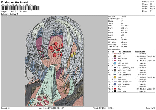The height and width of the screenshot is (110, 156).
Task: Click the White swatch with 1999 stitches
Action: (x=115, y=79)
